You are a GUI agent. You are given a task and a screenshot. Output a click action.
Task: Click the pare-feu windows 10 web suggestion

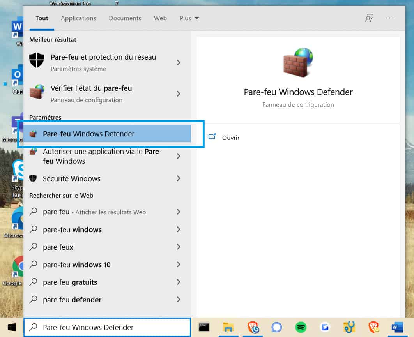tap(107, 265)
